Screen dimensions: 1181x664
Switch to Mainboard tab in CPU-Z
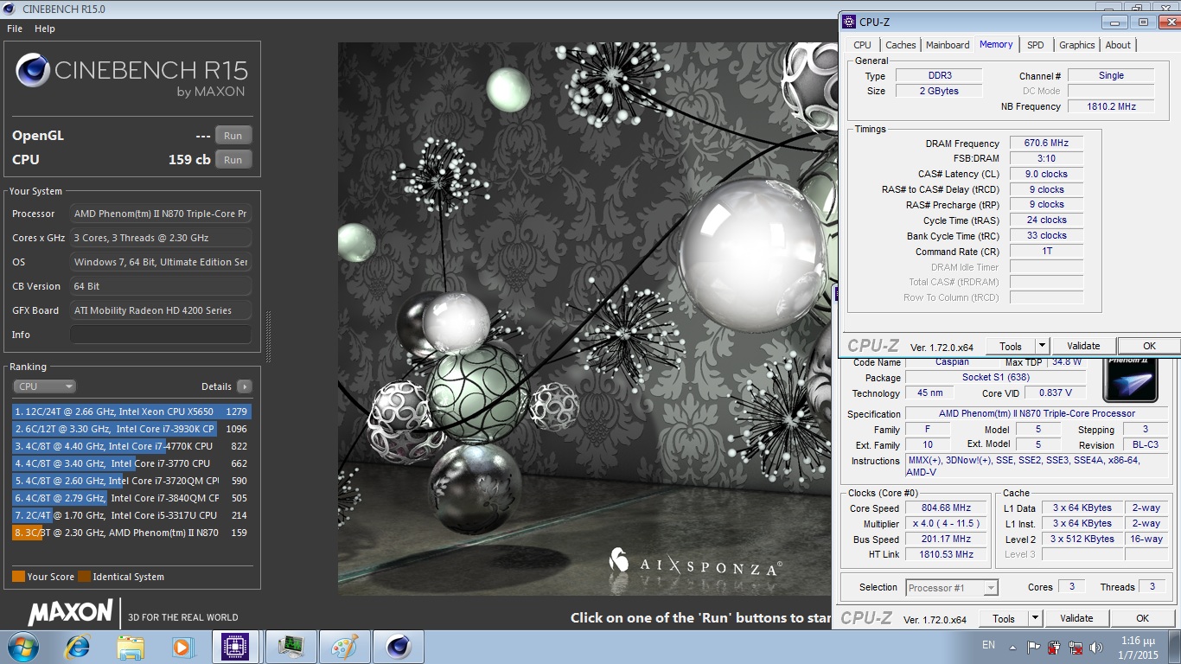(x=948, y=45)
